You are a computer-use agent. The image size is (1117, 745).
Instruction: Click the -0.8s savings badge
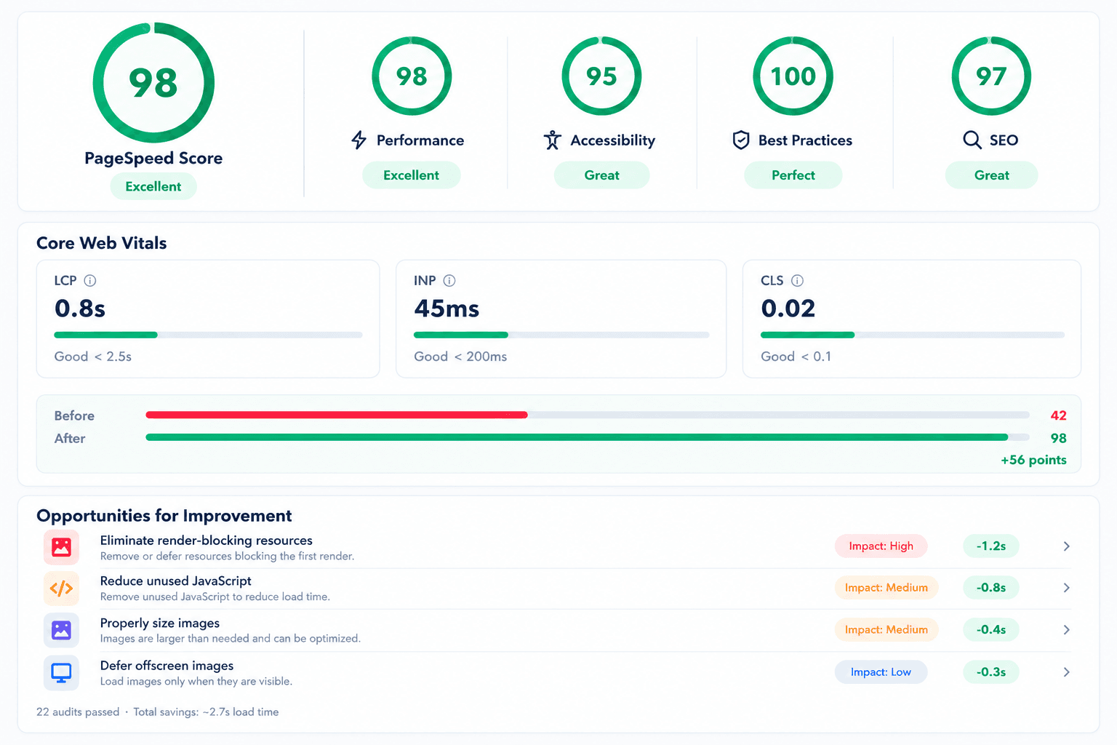pyautogui.click(x=991, y=588)
